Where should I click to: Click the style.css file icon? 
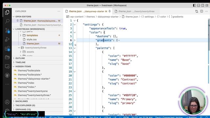click(x=24, y=39)
